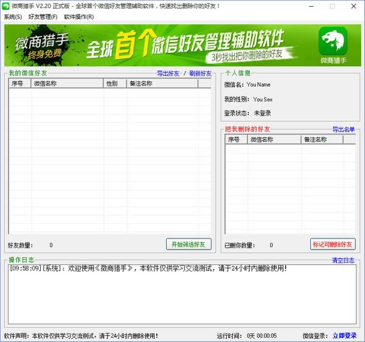Maximize the application window
365x342 pixels.
[x=332, y=5]
